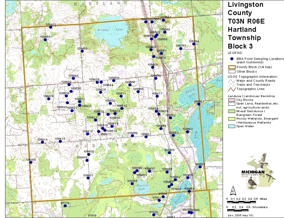Viewport: 284px width, 218px height.
Task: Select the point marker labeled 109563
Action: point(187,131)
